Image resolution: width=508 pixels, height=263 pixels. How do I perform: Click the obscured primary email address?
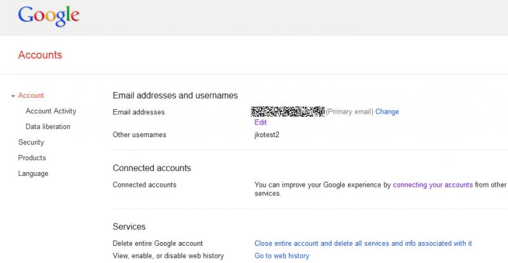pyautogui.click(x=289, y=112)
